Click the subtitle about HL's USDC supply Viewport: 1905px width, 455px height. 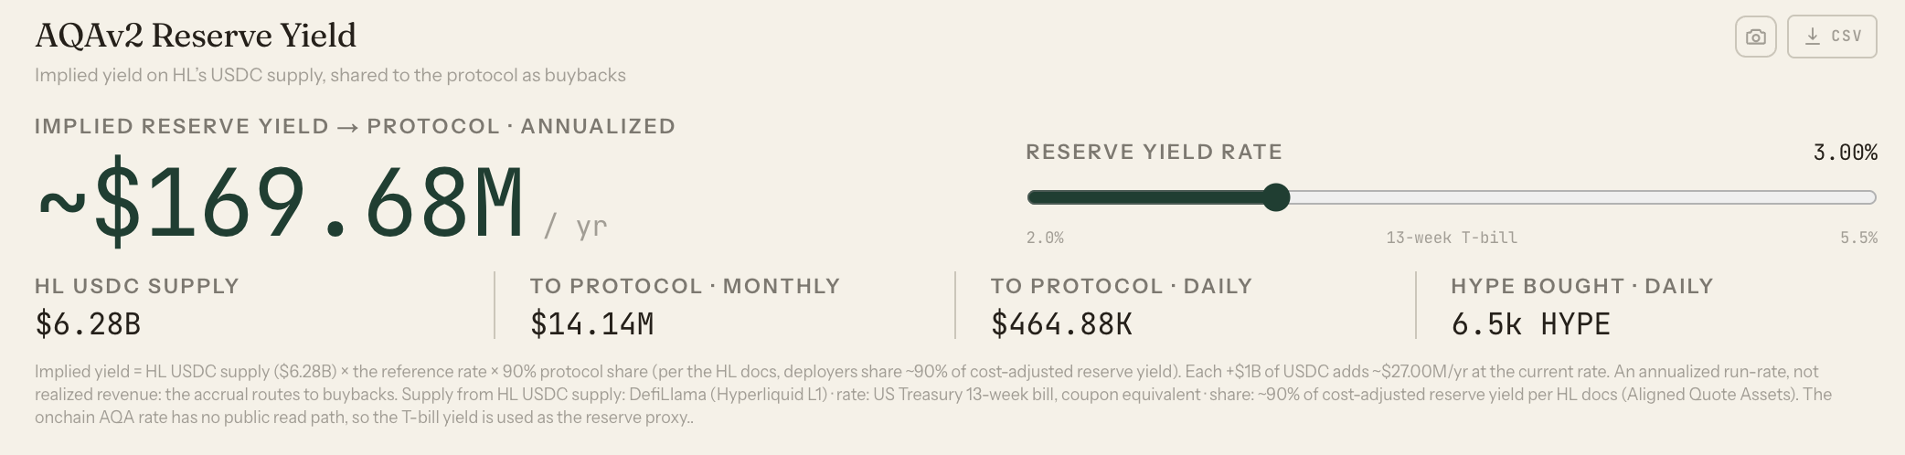point(330,75)
